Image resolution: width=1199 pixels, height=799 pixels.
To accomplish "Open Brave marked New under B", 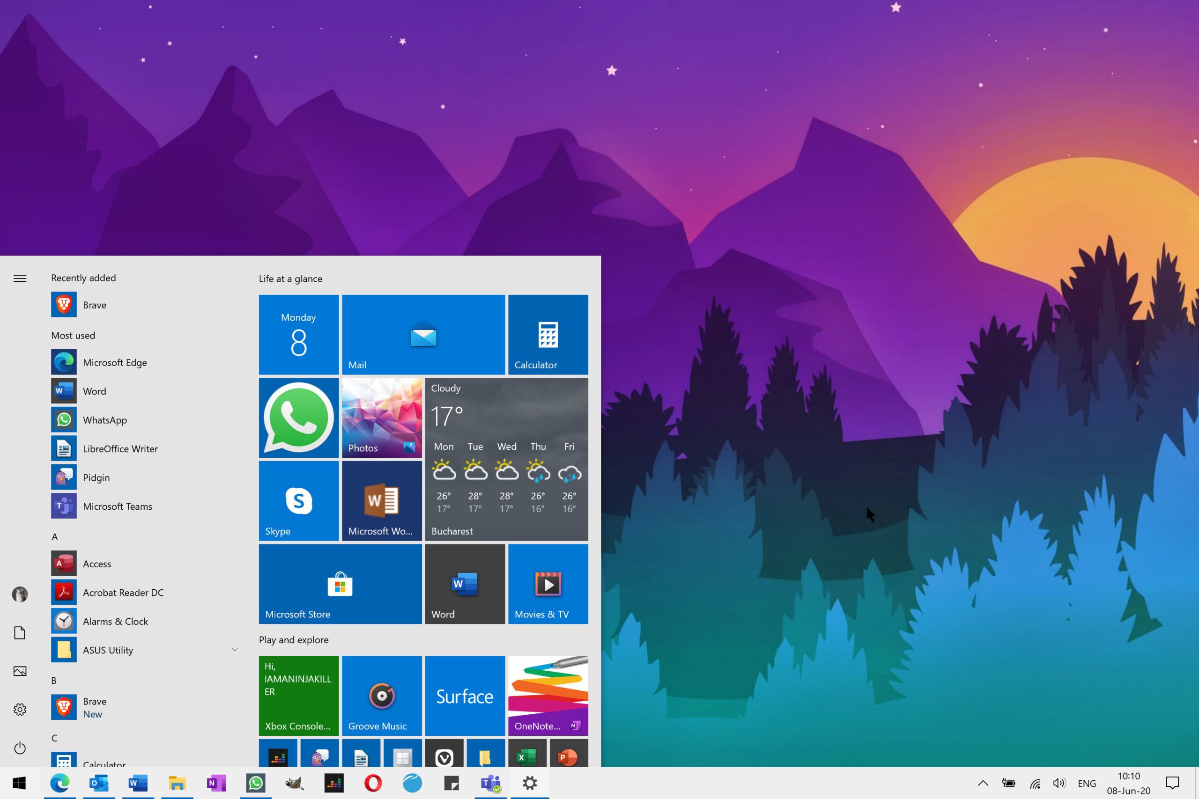I will 145,707.
